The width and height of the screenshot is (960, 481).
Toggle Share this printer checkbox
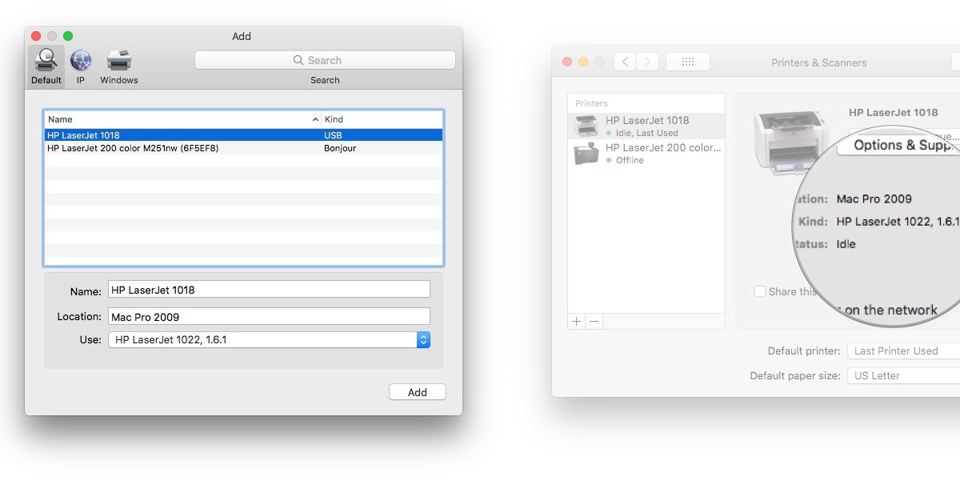click(759, 291)
